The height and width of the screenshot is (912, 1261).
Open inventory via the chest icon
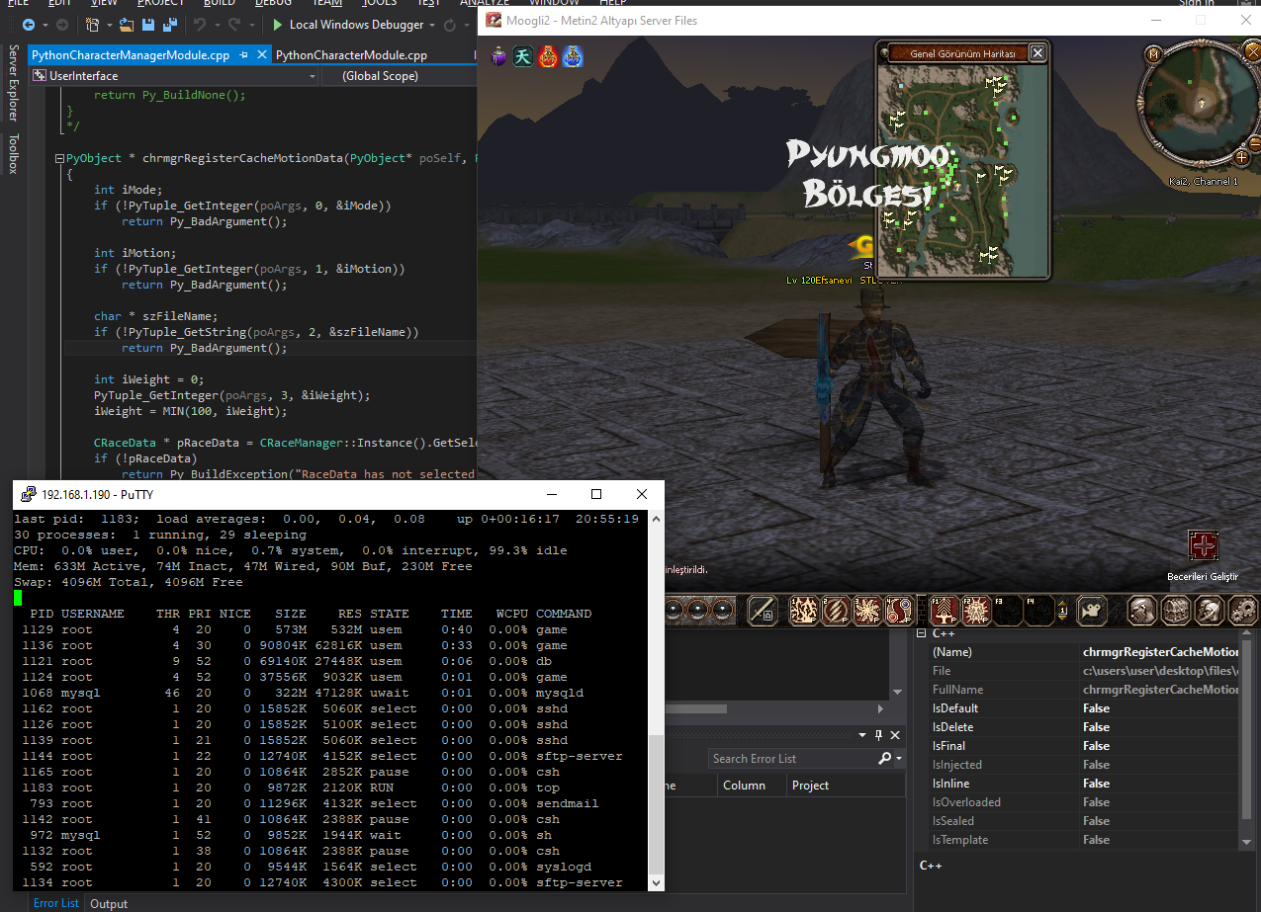pyautogui.click(x=1176, y=611)
